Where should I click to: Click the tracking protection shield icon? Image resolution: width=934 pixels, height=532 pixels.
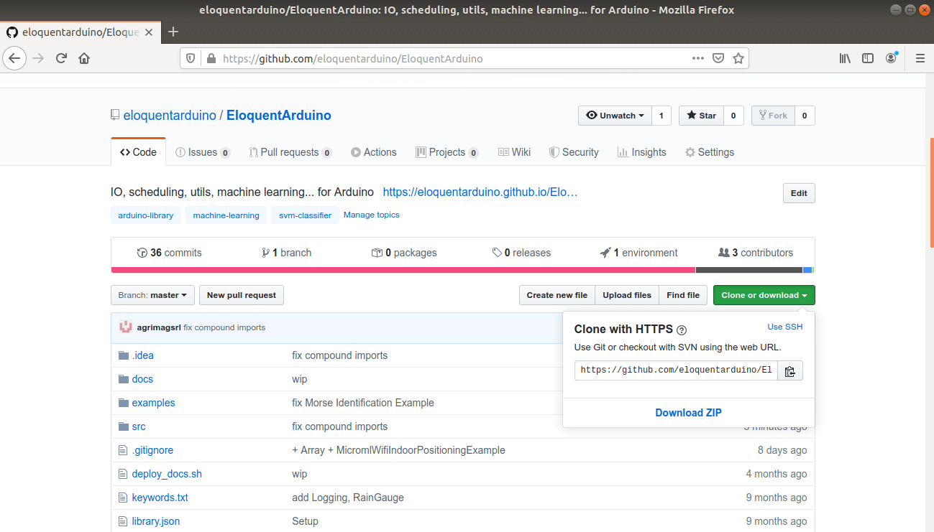click(191, 59)
